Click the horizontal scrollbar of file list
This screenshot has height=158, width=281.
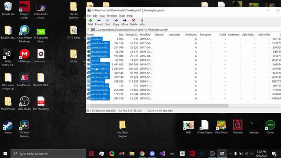click(x=159, y=106)
